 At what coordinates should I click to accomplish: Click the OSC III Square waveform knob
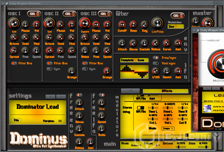(x=85, y=23)
